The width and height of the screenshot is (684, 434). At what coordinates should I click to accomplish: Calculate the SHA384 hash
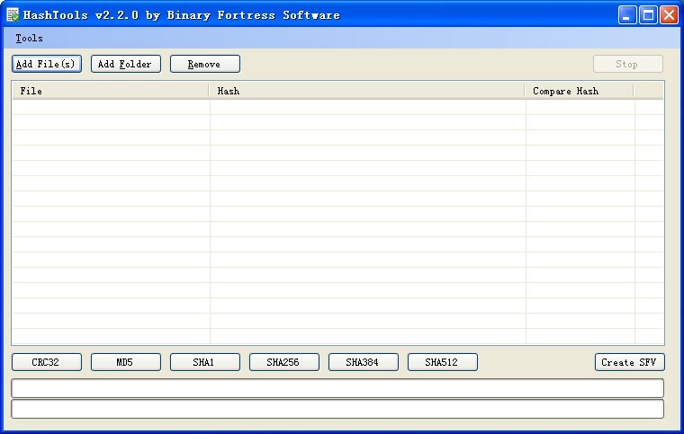[x=363, y=362]
